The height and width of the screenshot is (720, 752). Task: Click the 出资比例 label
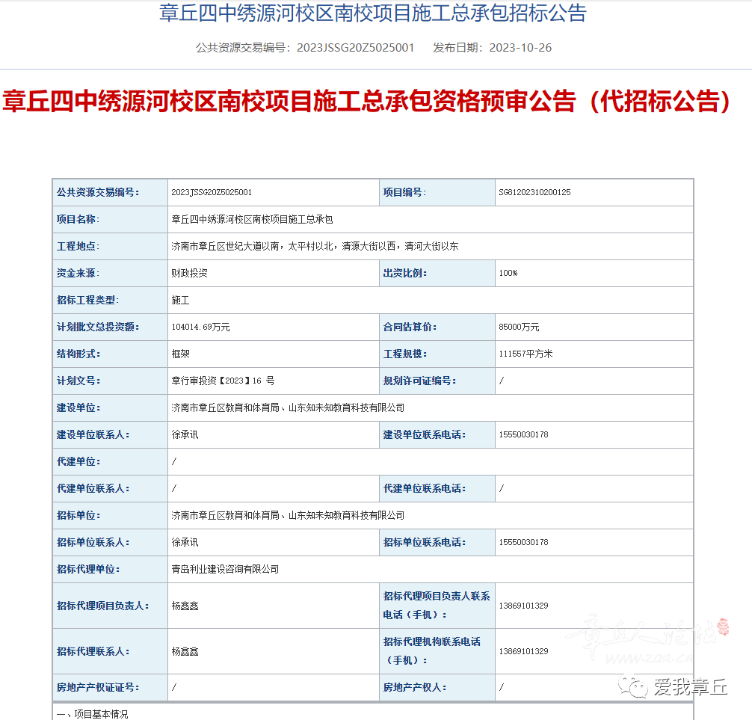point(404,273)
